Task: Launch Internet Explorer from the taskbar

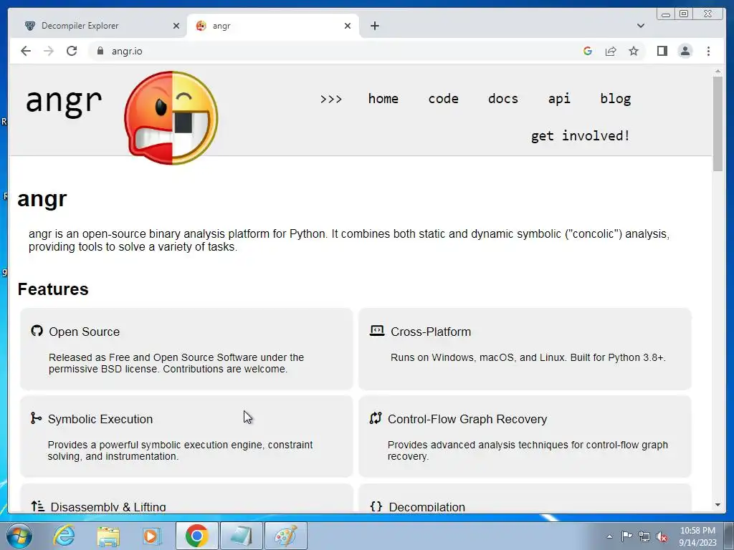Action: (x=64, y=536)
